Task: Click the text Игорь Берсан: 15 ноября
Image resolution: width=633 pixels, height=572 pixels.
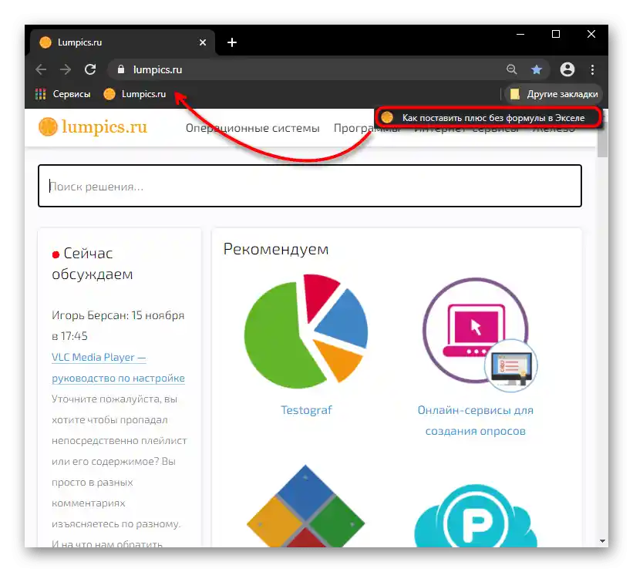Action: pos(118,315)
